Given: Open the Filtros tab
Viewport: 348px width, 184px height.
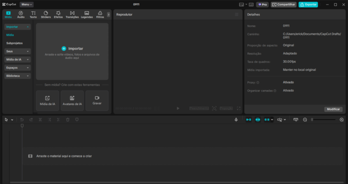Looking at the screenshot, I should (x=100, y=15).
